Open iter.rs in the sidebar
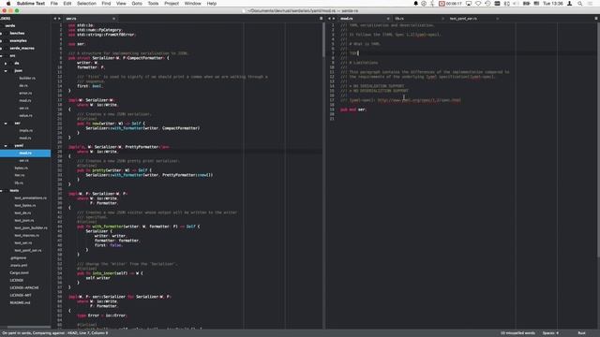This screenshot has width=600, height=337. (20, 175)
